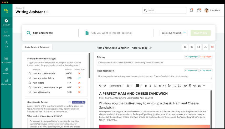Viewport: 225px width, 129px height.
Task: Toggle strikethrough formatting
Action: [x=160, y=86]
